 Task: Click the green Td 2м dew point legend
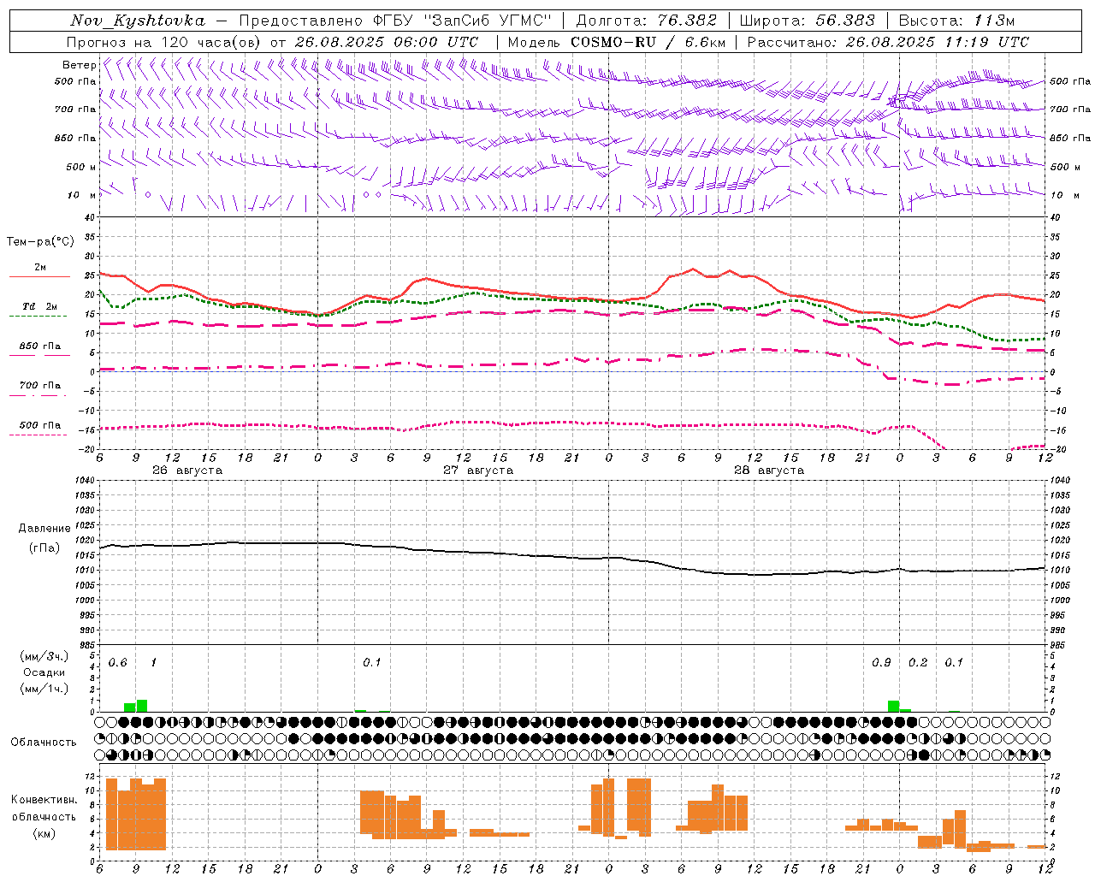(39, 310)
